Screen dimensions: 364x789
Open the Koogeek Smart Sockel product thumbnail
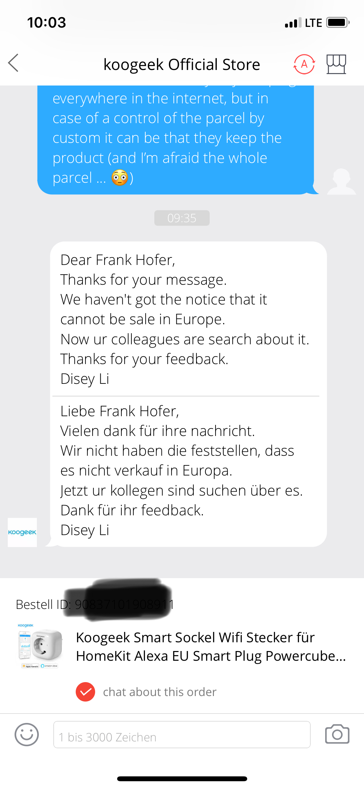pos(39,646)
